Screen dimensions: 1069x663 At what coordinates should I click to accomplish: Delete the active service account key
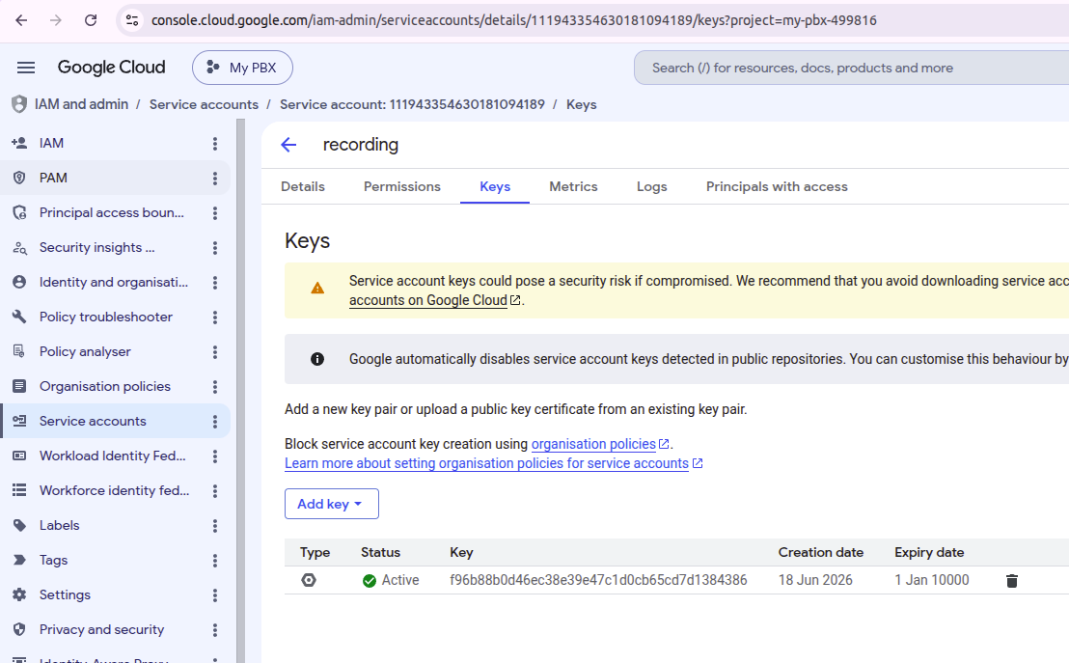coord(1012,580)
